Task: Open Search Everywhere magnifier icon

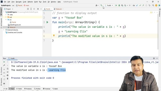Action: [153, 5]
